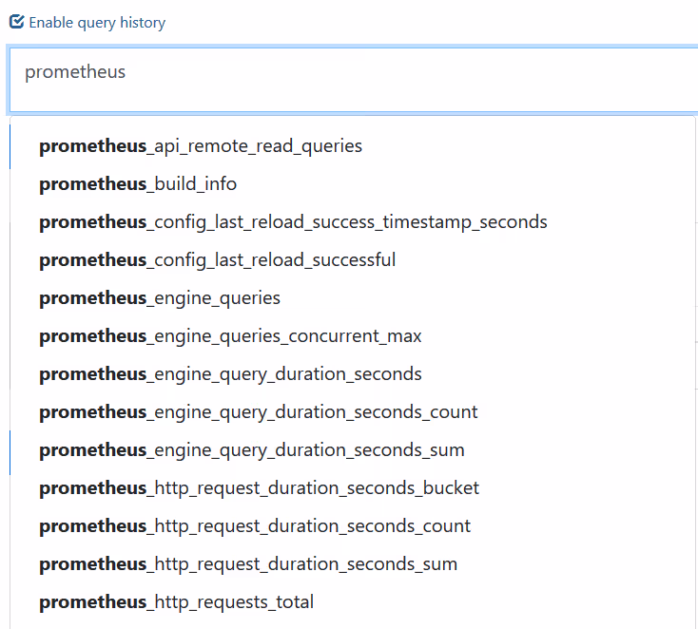Select prometheus_engine_queries metric suggestion
Viewport: 698px width, 629px height.
pos(160,298)
